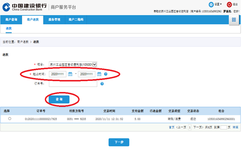Open the 商户二维码 tab
The height and width of the screenshot is (152, 242).
(76, 19)
